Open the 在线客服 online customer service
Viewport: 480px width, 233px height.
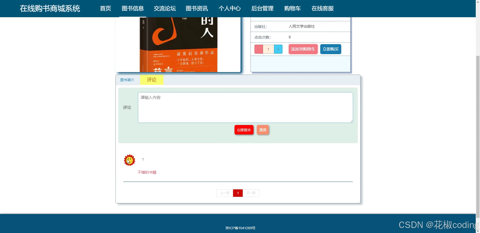click(322, 8)
